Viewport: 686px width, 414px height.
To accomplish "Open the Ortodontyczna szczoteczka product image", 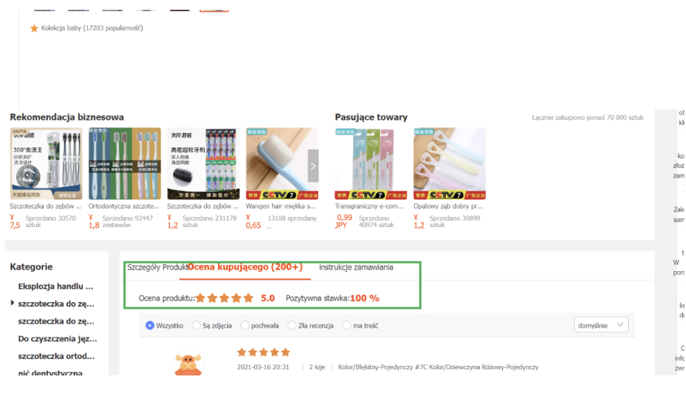I will 124,164.
